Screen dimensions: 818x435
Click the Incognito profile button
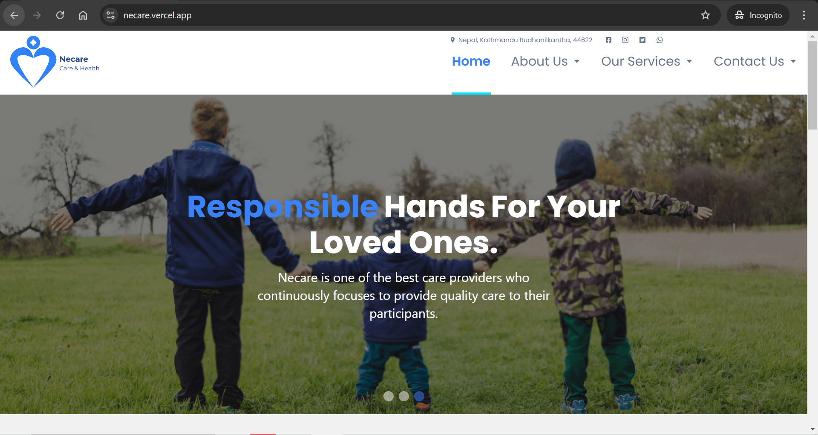(x=758, y=15)
